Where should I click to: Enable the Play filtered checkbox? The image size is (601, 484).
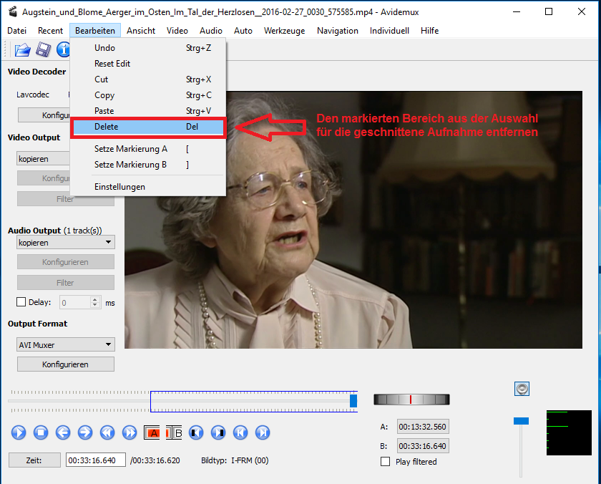(x=386, y=462)
